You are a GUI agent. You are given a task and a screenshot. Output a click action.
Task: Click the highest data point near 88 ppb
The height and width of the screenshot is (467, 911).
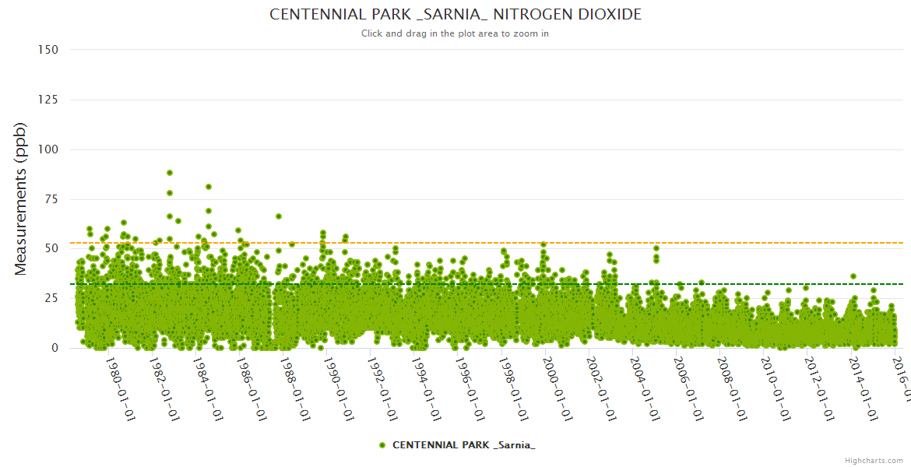(170, 173)
